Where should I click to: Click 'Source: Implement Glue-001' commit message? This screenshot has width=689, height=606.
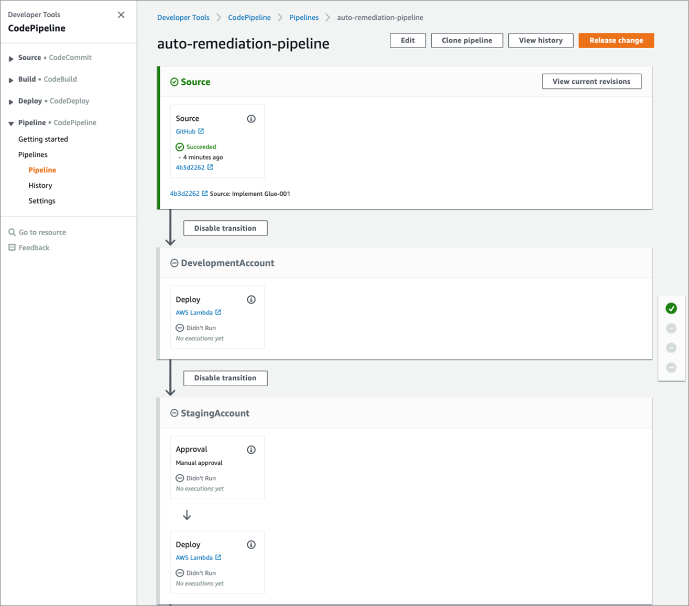250,194
